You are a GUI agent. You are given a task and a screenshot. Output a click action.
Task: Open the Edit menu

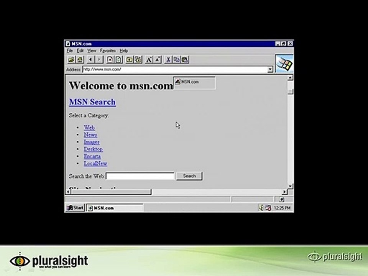click(80, 51)
